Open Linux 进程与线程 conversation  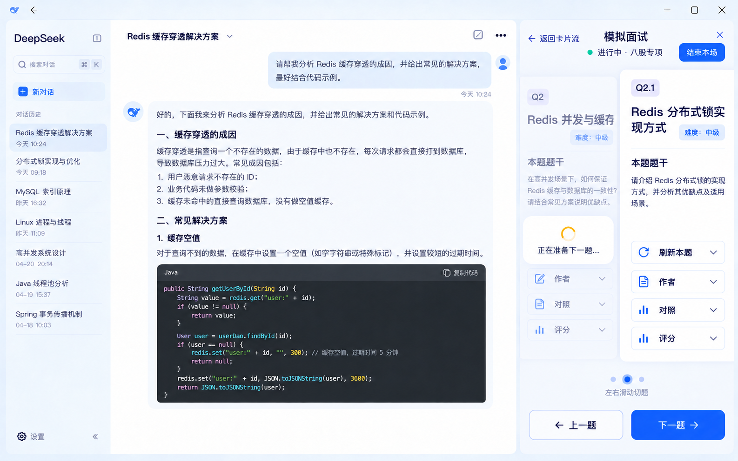pyautogui.click(x=58, y=228)
